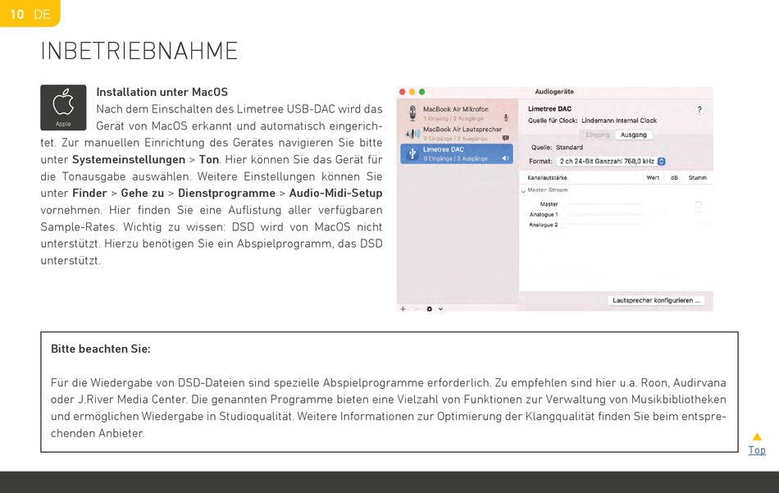Click the Quelle: Standard value
The width and height of the screenshot is (779, 493).
coord(569,148)
